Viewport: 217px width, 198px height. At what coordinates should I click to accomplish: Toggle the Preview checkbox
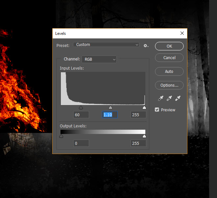[x=157, y=110]
